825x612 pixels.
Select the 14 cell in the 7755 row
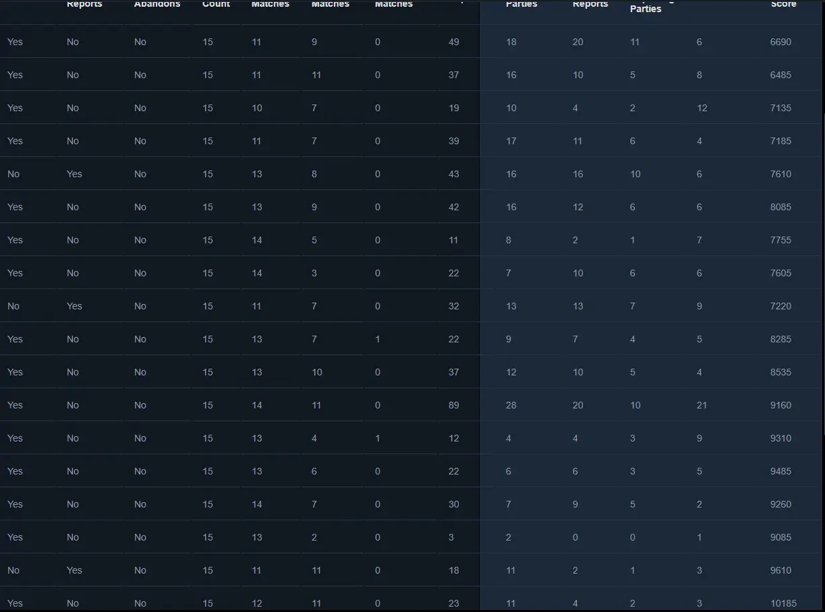257,240
